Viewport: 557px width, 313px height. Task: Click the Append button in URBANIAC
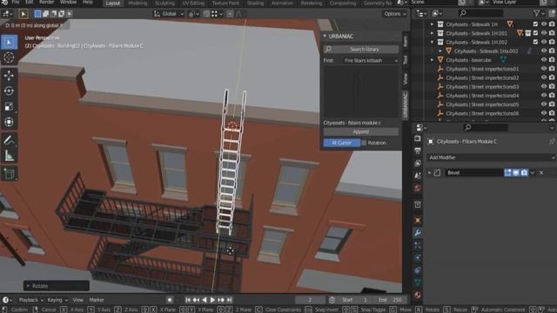pyautogui.click(x=361, y=131)
